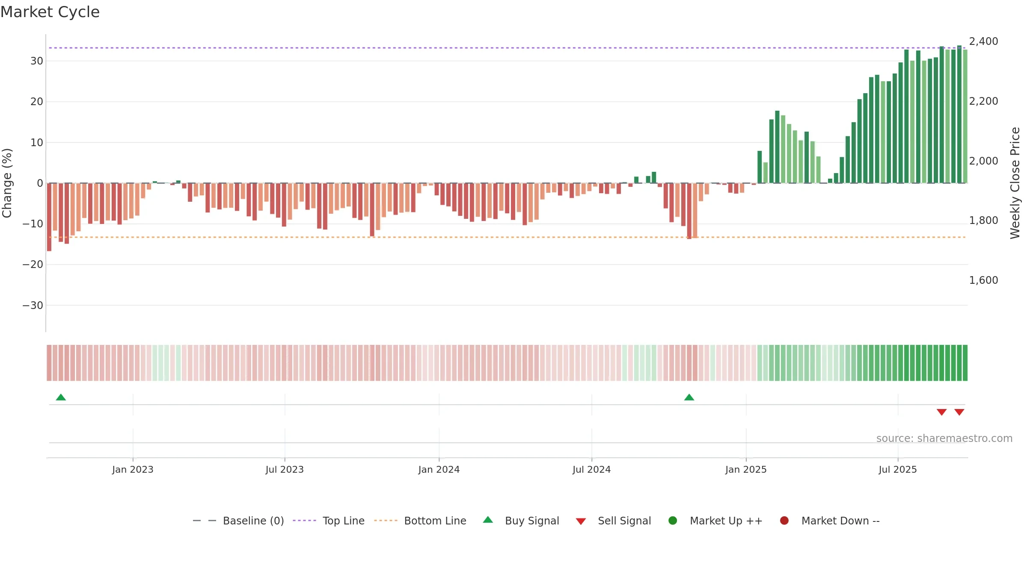The height and width of the screenshot is (577, 1027).
Task: Click the −10 change axis label
Action: click(33, 224)
